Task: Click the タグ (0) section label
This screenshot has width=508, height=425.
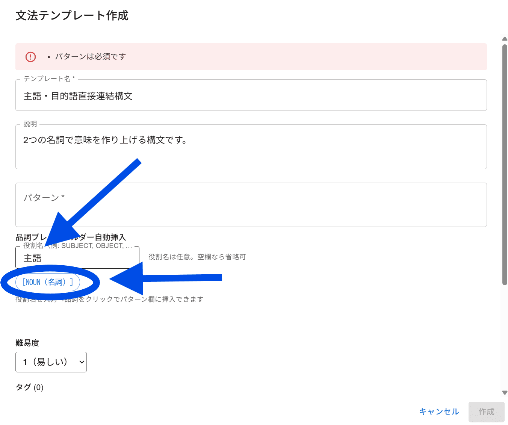Action: coord(29,387)
